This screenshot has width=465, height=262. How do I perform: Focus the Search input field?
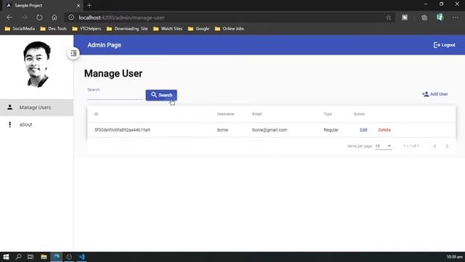115,95
